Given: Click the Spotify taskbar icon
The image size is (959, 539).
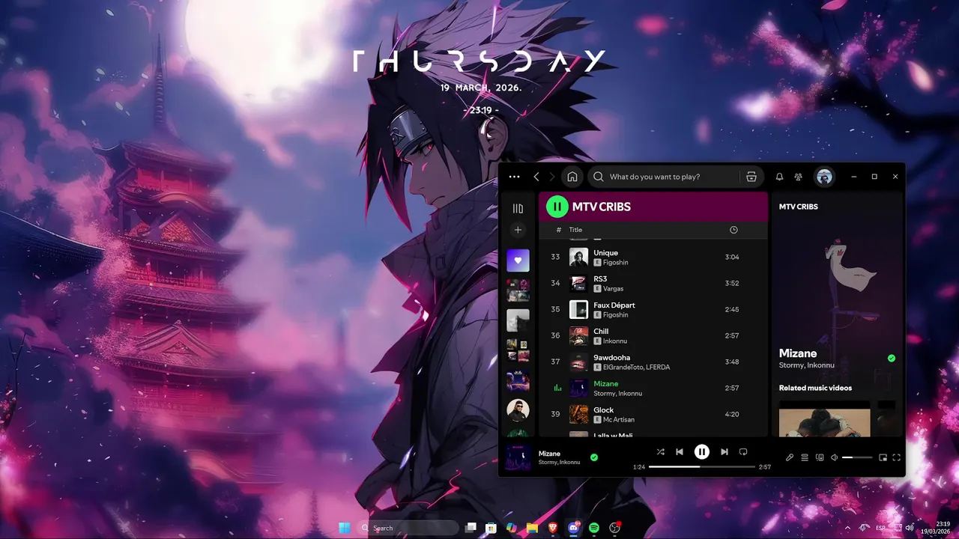Looking at the screenshot, I should tap(594, 528).
